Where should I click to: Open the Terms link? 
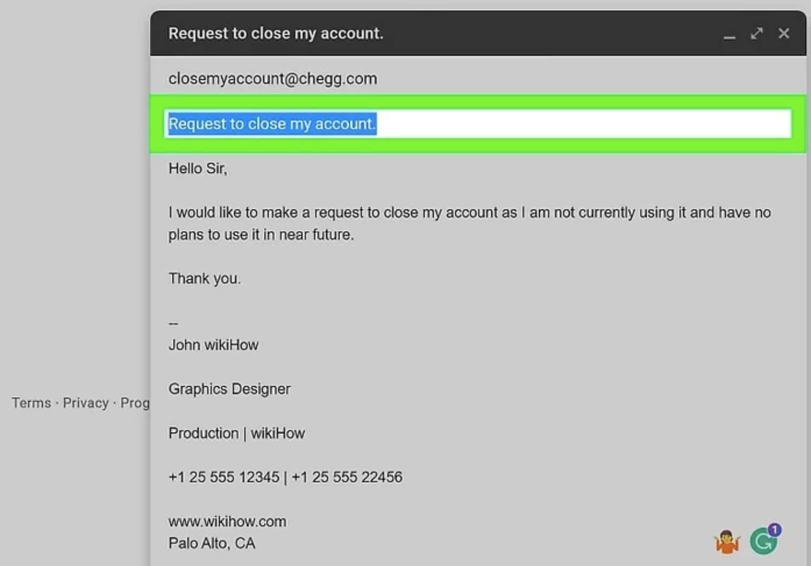click(31, 403)
